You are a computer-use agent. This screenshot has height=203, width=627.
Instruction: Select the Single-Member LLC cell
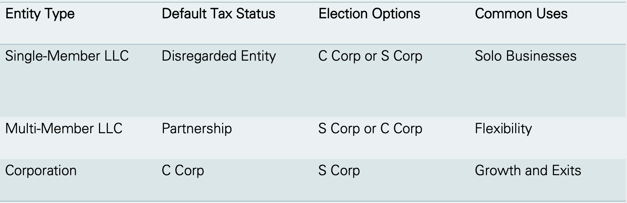coord(67,56)
